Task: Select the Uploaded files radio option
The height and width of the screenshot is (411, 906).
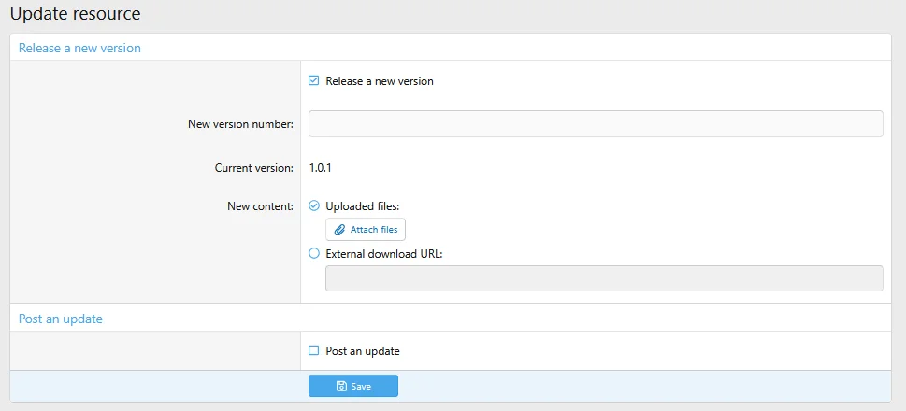Action: click(x=314, y=205)
